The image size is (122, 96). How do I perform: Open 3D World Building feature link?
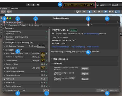91,34
